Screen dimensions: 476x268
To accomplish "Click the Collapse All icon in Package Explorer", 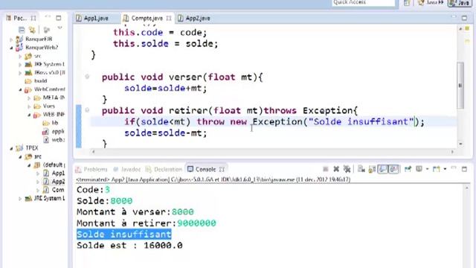I will (22, 30).
